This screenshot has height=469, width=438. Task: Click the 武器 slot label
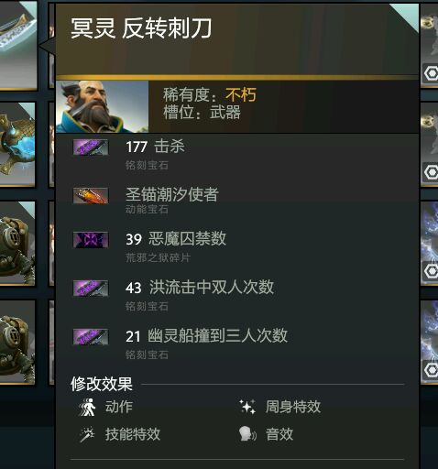[225, 112]
